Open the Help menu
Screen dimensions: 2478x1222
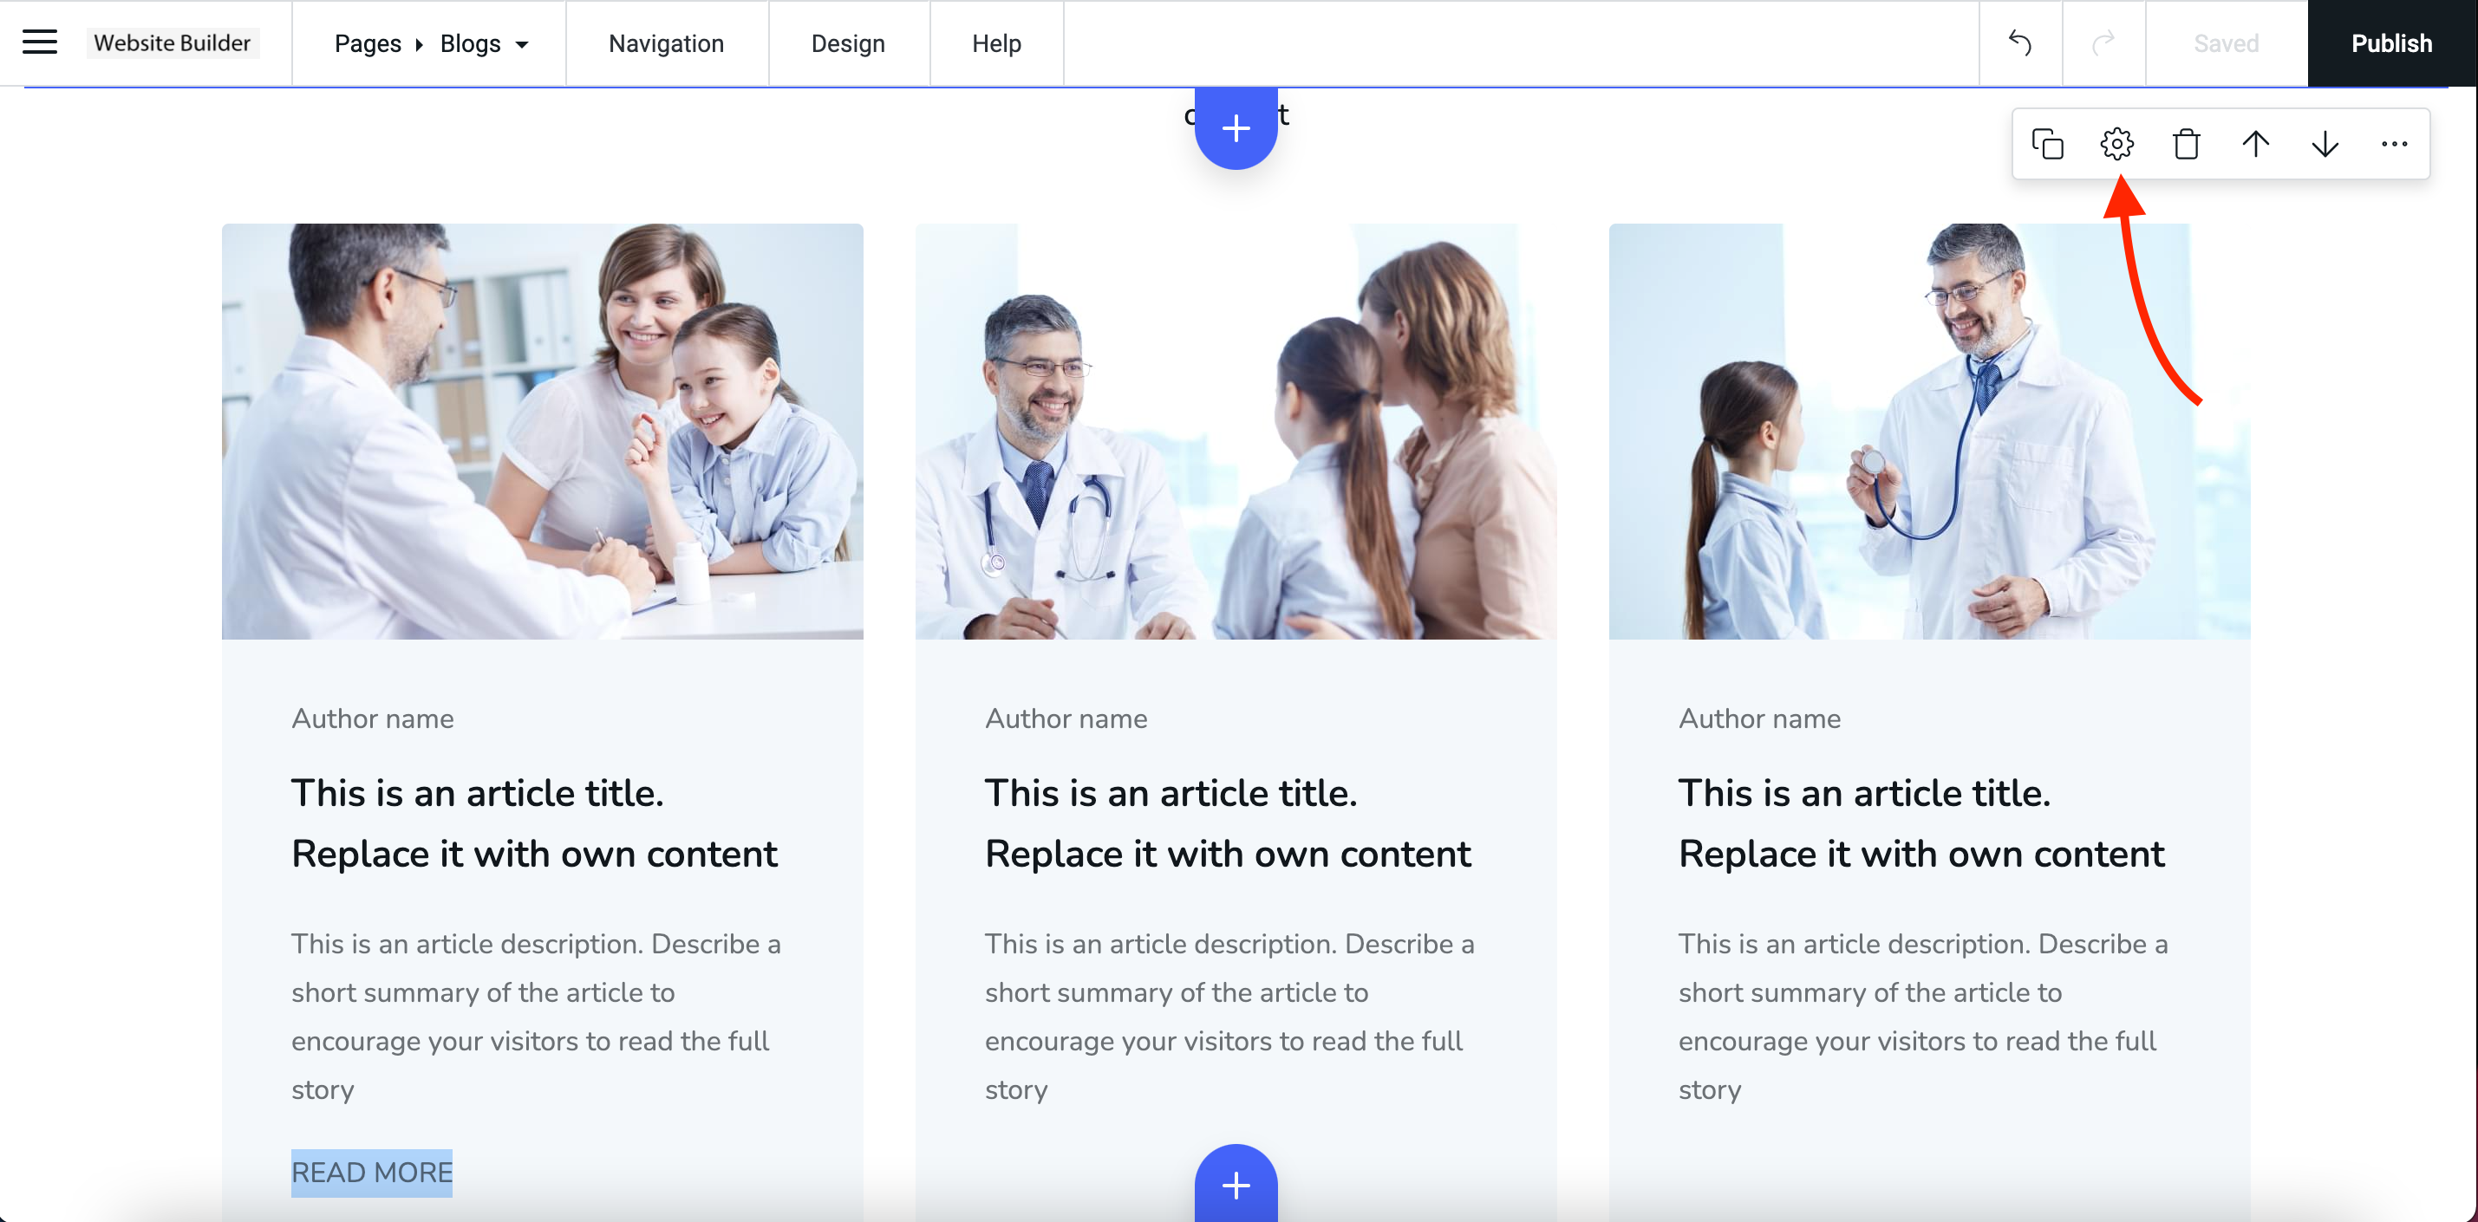click(x=995, y=43)
